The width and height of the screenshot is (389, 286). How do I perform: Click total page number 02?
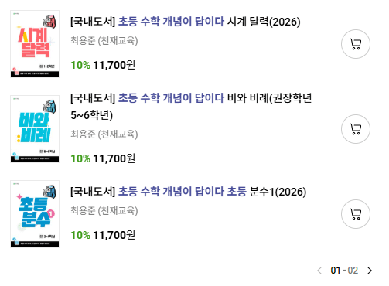[x=353, y=271]
